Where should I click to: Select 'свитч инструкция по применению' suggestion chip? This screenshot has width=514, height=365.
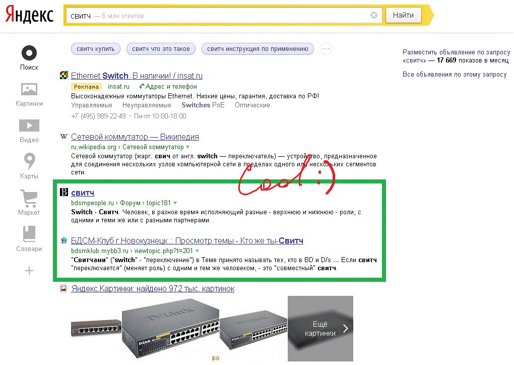(x=258, y=49)
